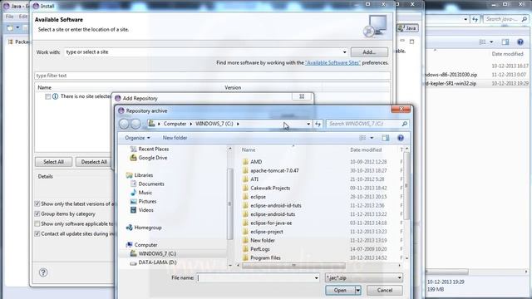
Task: Click the Forward arrow in Repository archive dialog
Action: pos(135,124)
